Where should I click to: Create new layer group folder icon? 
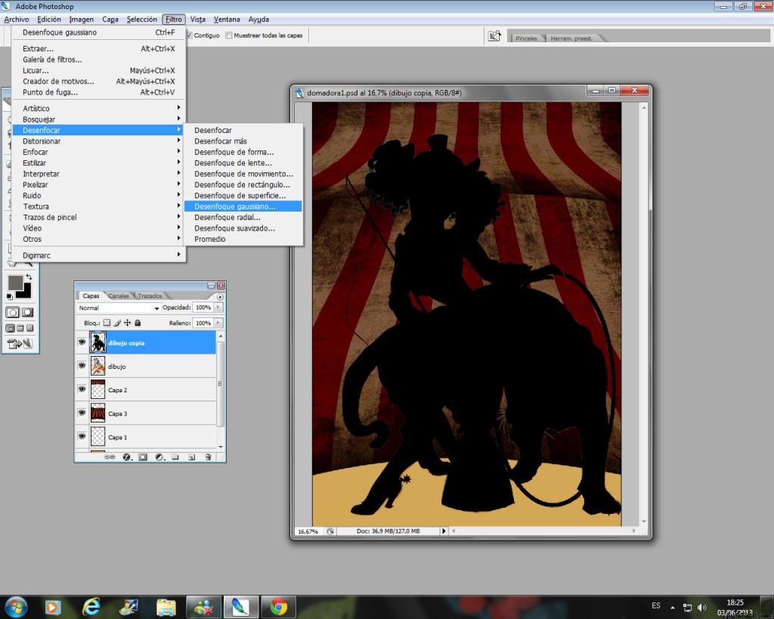point(175,457)
